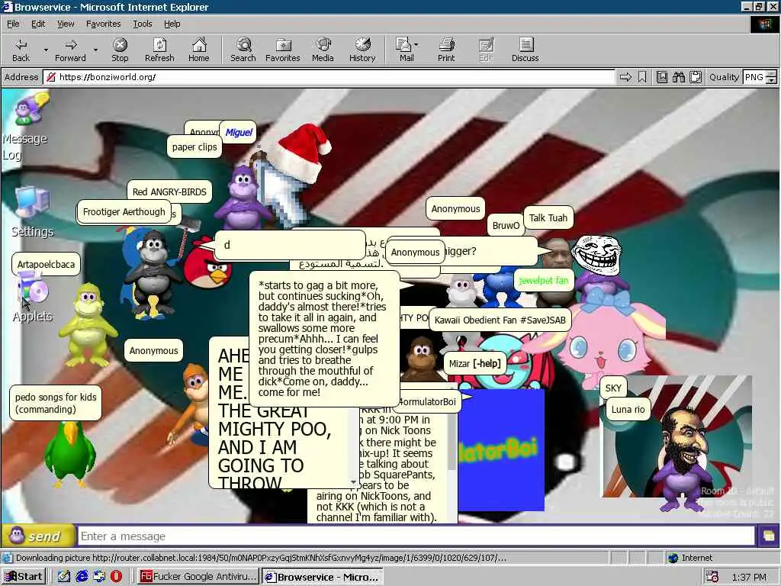
Task: Open the Windows Start menu
Action: pyautogui.click(x=24, y=577)
